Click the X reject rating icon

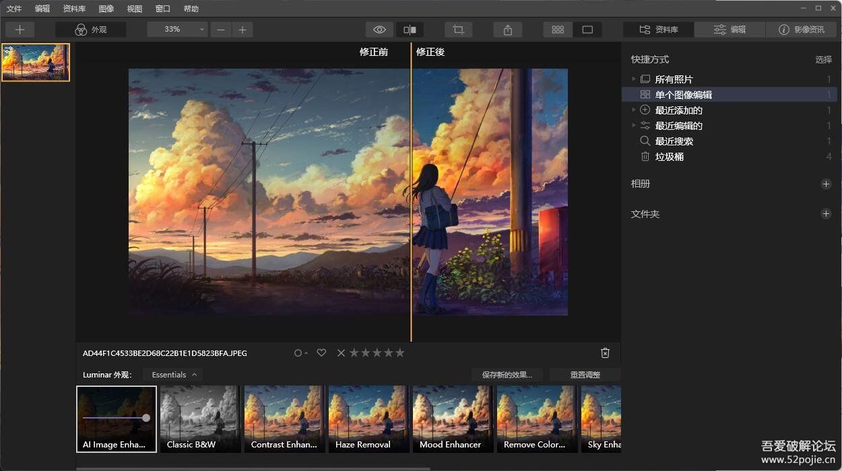(x=341, y=353)
